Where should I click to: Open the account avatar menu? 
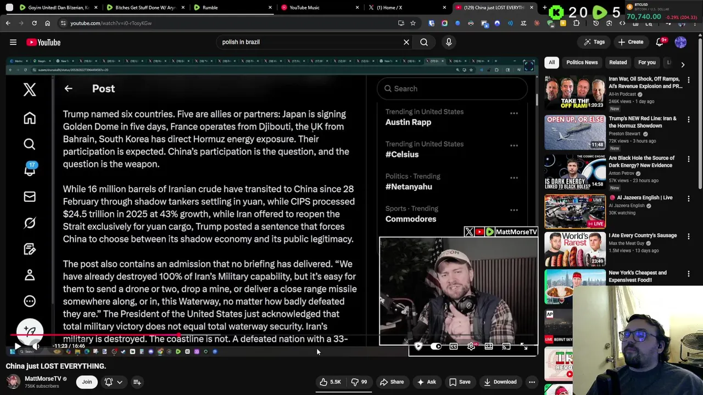click(680, 42)
